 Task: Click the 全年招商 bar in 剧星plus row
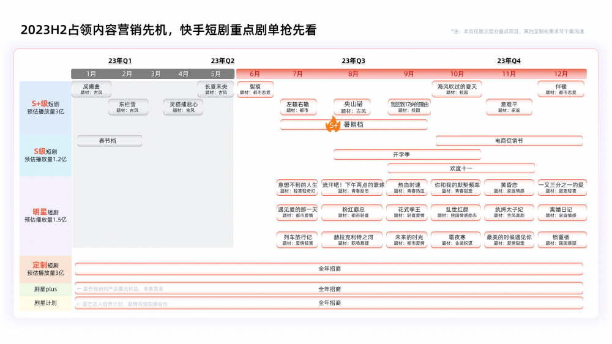pos(329,289)
